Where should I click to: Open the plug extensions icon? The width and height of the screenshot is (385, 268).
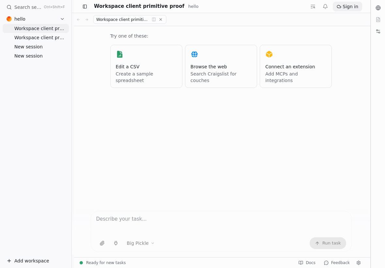pyautogui.click(x=115, y=243)
